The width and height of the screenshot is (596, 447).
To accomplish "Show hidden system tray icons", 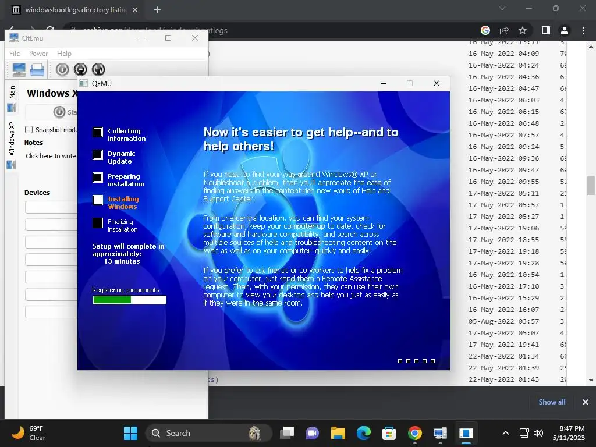I will tap(506, 433).
